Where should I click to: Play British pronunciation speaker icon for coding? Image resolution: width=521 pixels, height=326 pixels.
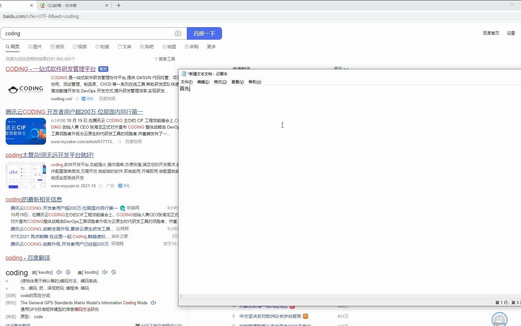(x=59, y=272)
